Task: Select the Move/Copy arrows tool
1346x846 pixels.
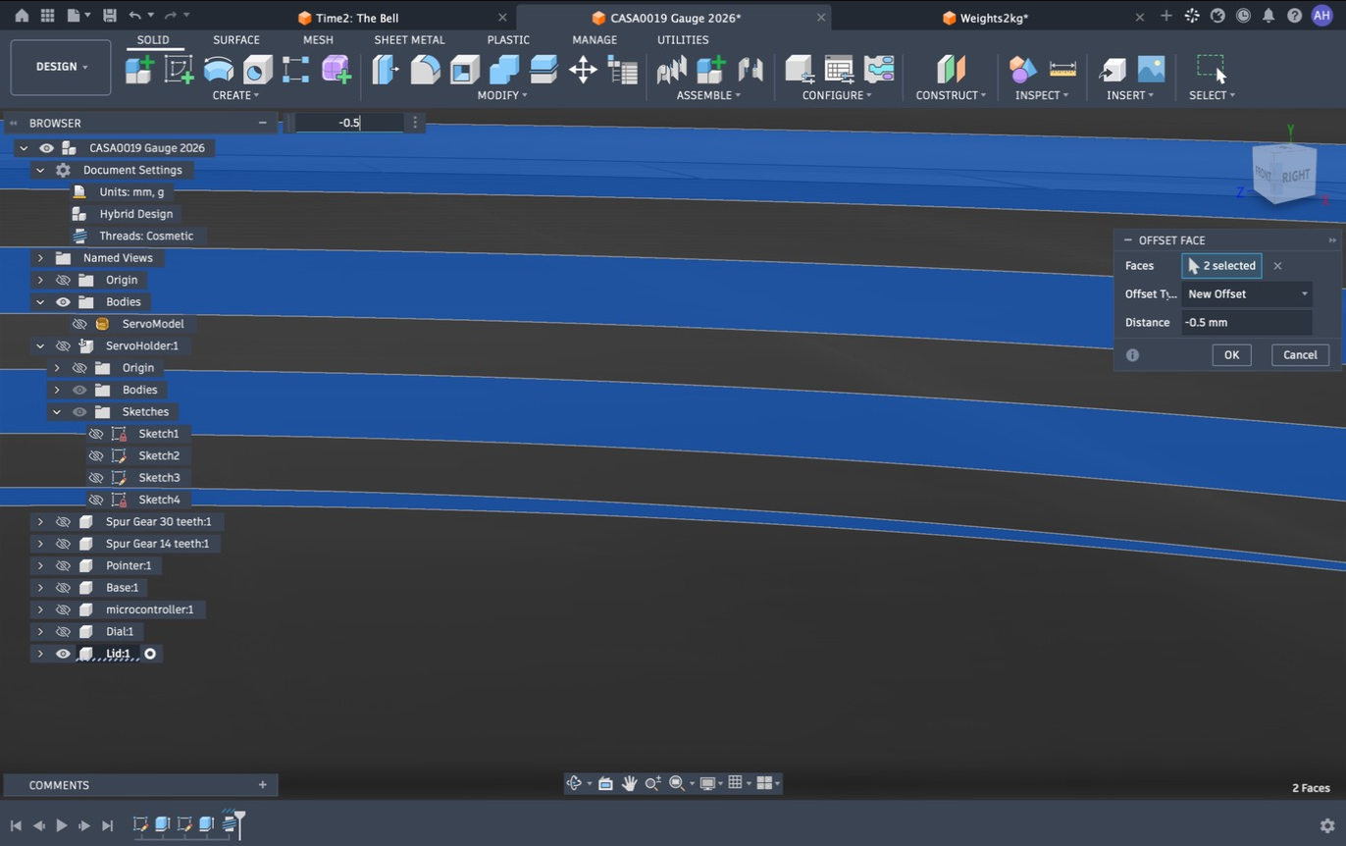Action: (583, 69)
